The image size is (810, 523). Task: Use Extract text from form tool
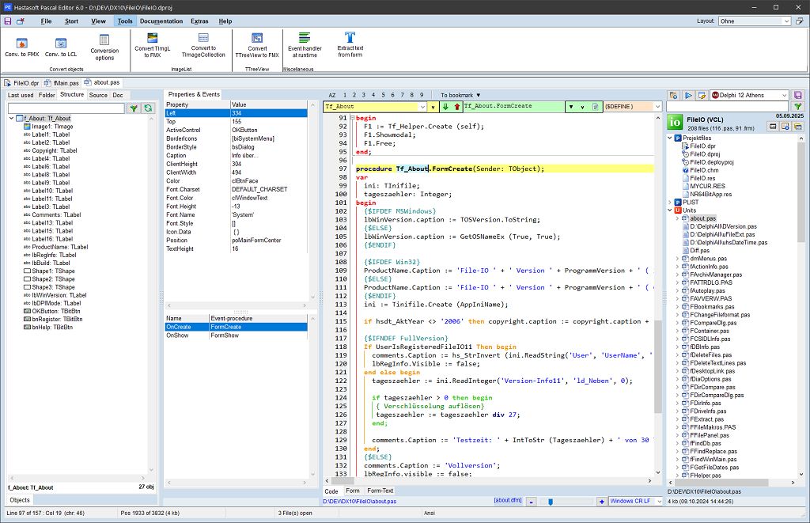point(350,49)
